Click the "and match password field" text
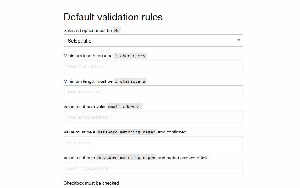 (183, 158)
